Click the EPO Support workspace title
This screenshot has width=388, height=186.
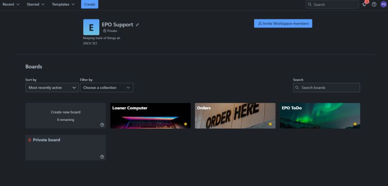[117, 25]
